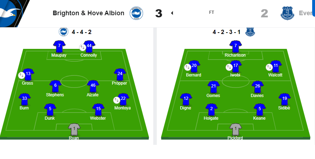This screenshot has height=159, width=315.
Task: Click the substitution icon beside Walcott
Action: [x=269, y=67]
